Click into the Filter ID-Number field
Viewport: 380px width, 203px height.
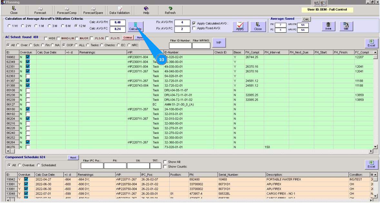click(180, 46)
